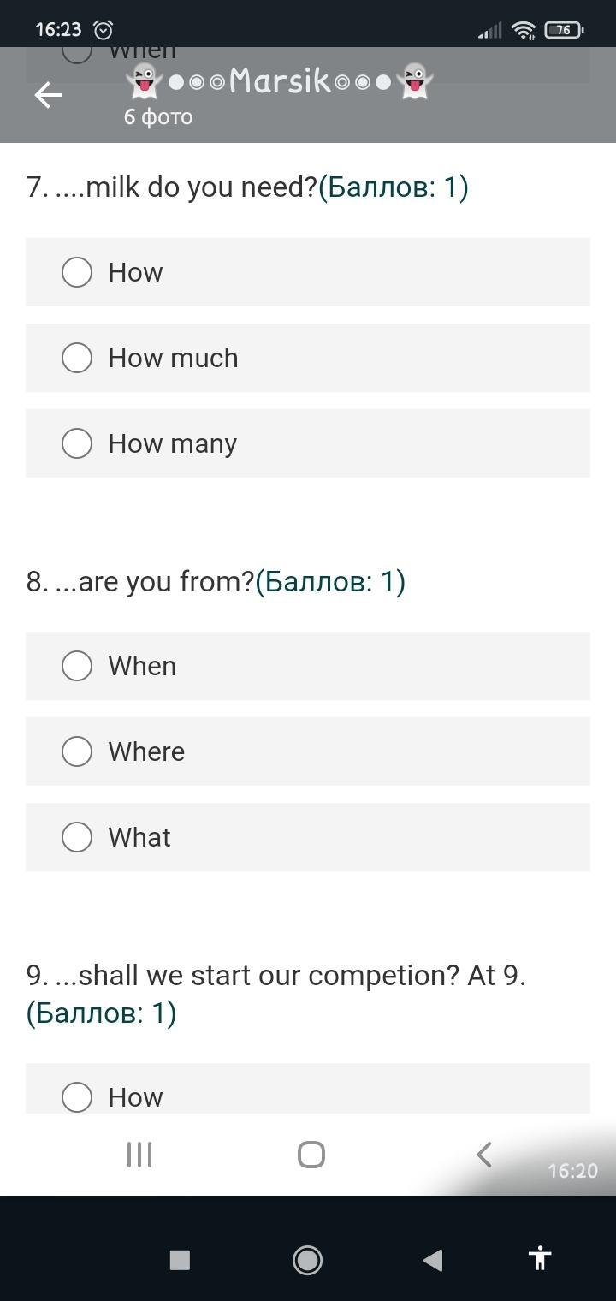Tap the alarm clock status icon
Viewport: 616px width, 1301px height.
[x=104, y=30]
